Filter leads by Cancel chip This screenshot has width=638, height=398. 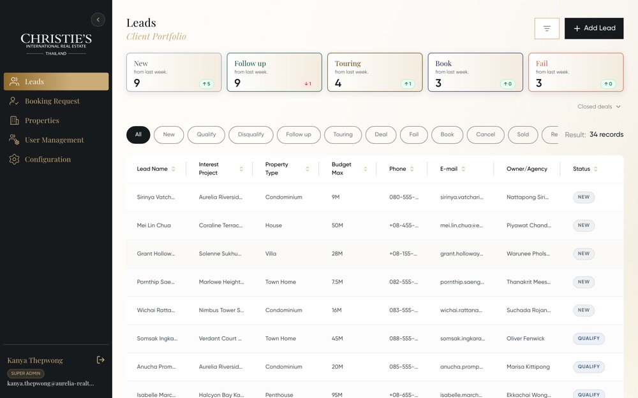[486, 135]
